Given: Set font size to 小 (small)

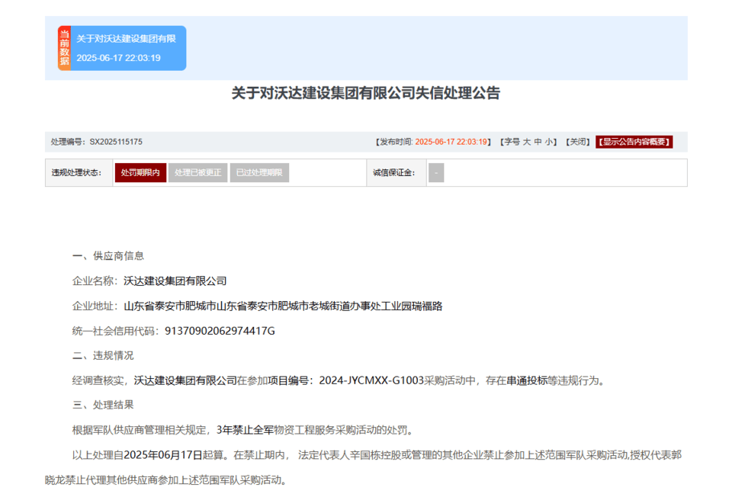Looking at the screenshot, I should (x=549, y=142).
